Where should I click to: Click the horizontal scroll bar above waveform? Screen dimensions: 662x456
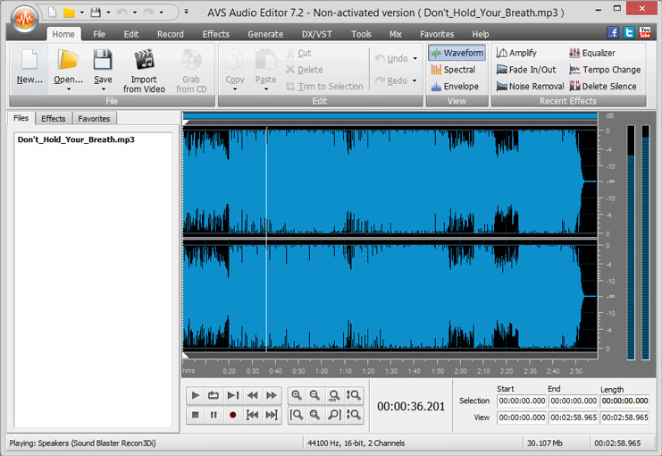click(x=390, y=116)
